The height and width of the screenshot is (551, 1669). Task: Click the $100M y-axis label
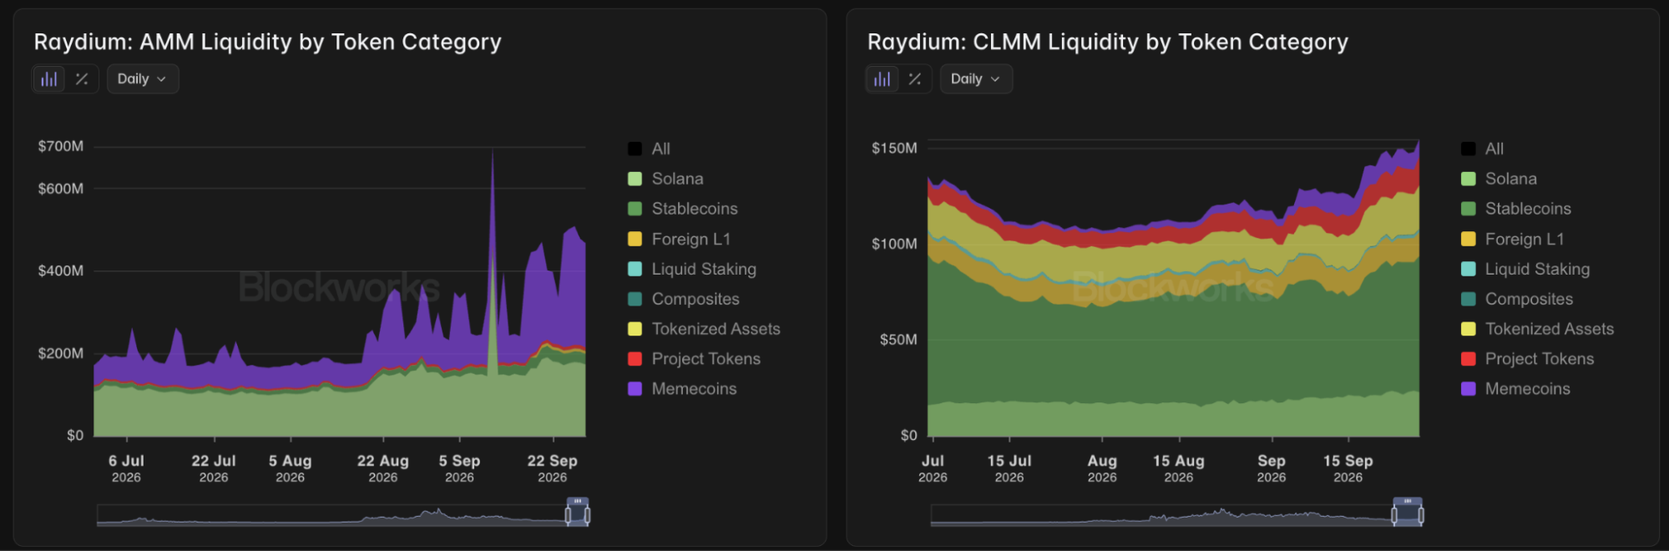click(894, 244)
